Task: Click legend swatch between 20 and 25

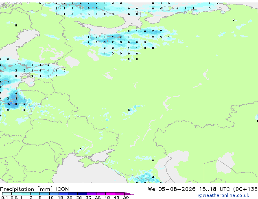Action: pos(73,194)
